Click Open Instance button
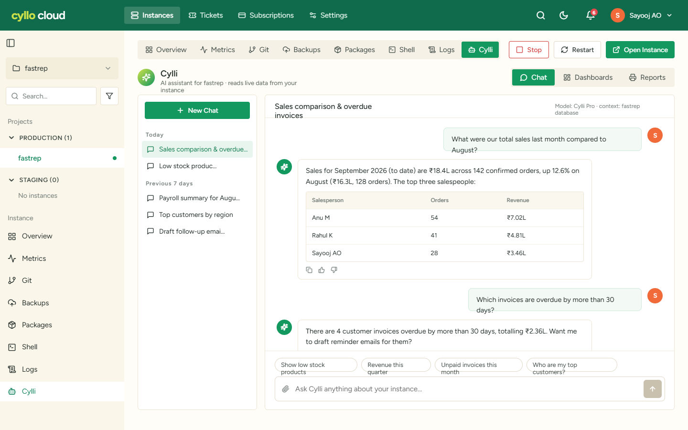The image size is (688, 430). 640,50
